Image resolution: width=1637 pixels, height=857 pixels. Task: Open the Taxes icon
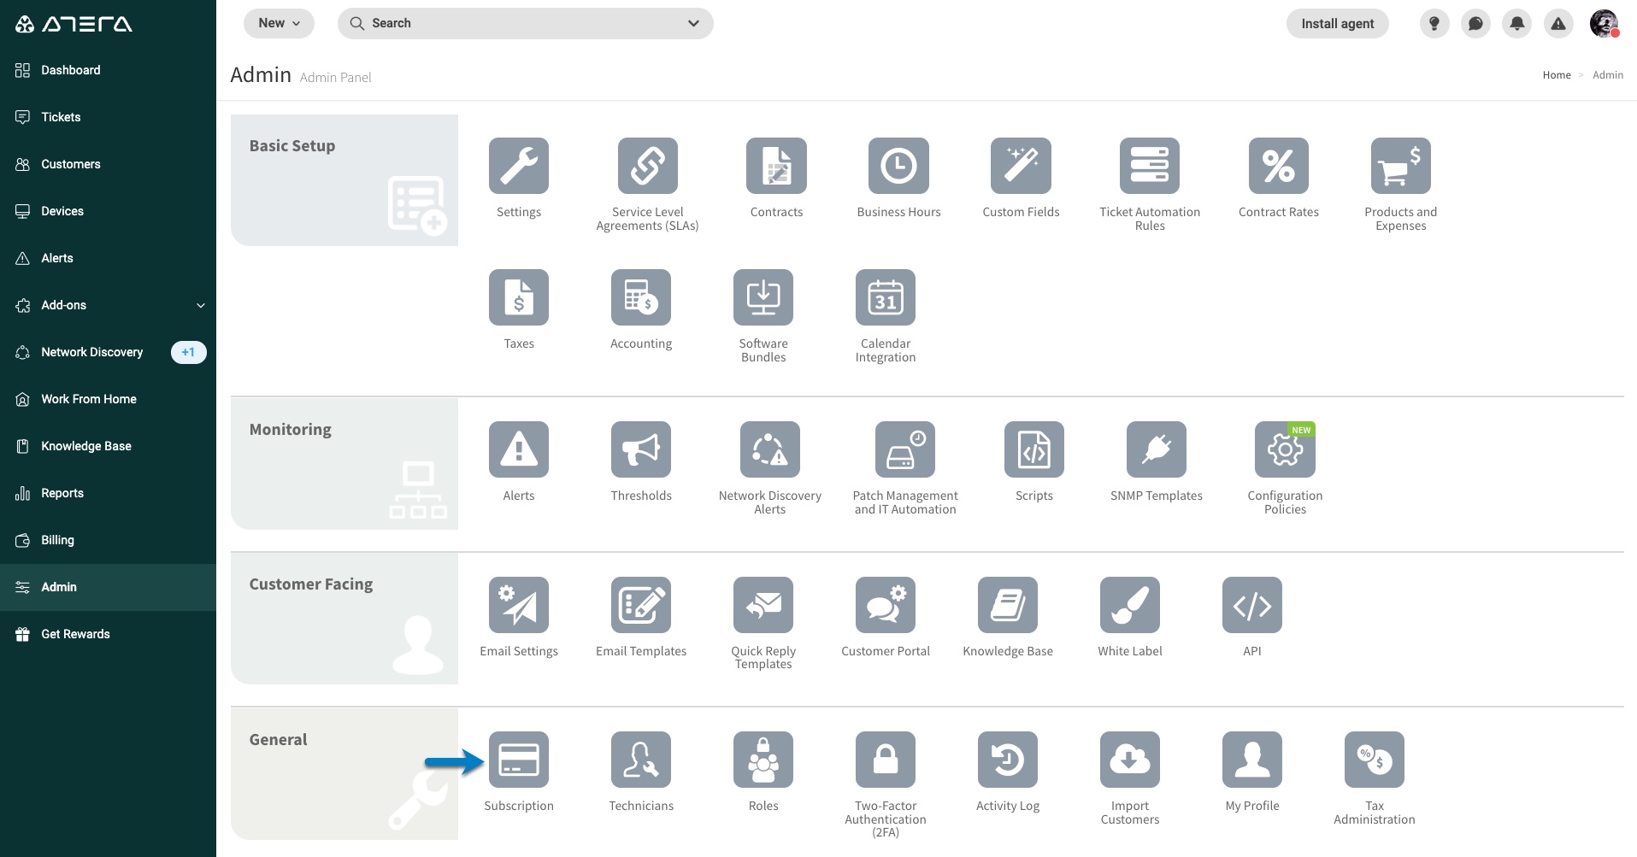point(519,297)
